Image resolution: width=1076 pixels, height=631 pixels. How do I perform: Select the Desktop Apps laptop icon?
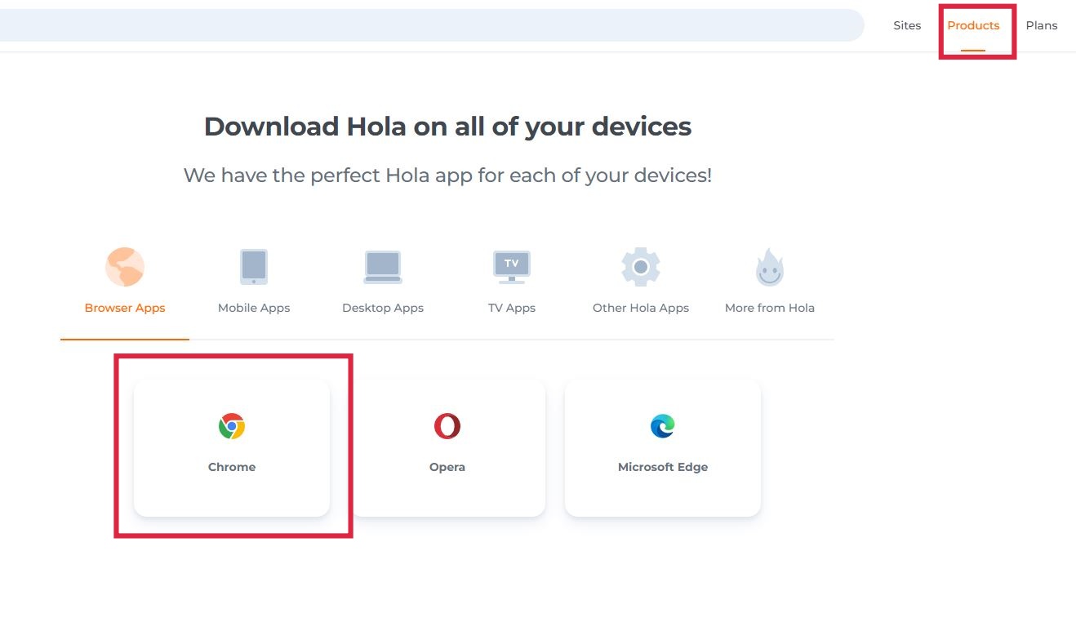383,267
